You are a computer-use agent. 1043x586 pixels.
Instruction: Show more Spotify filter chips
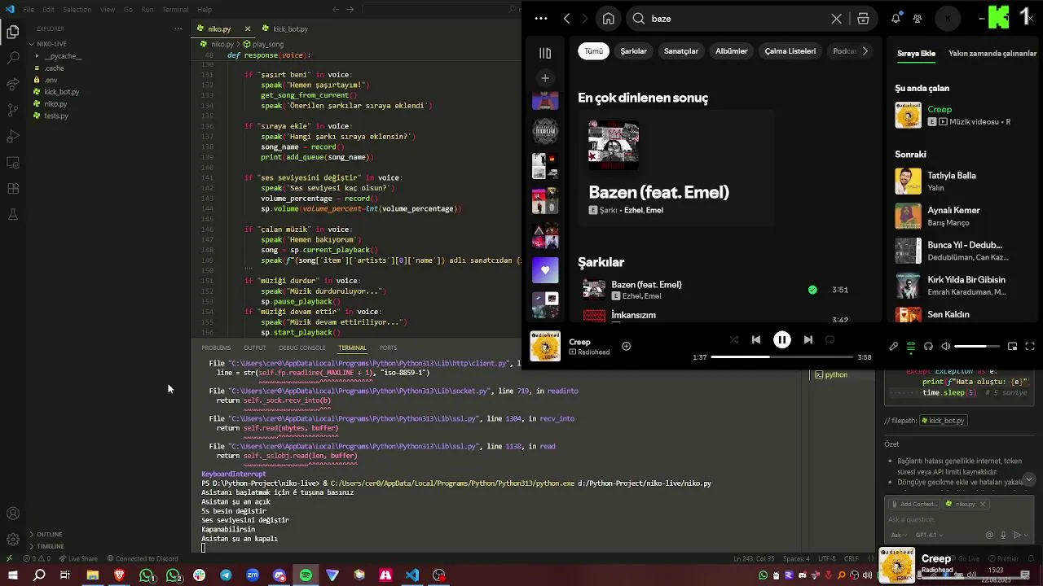point(865,51)
